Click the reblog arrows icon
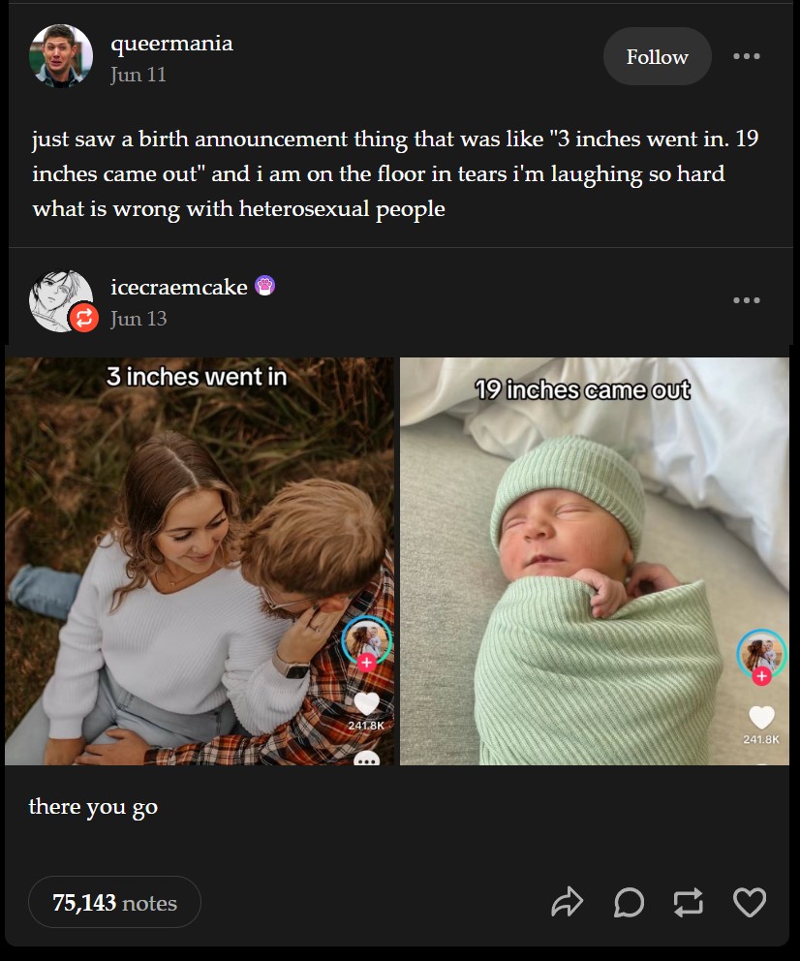The image size is (800, 961). click(x=689, y=902)
